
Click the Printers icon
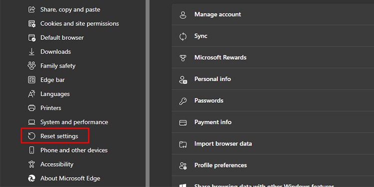(31, 108)
